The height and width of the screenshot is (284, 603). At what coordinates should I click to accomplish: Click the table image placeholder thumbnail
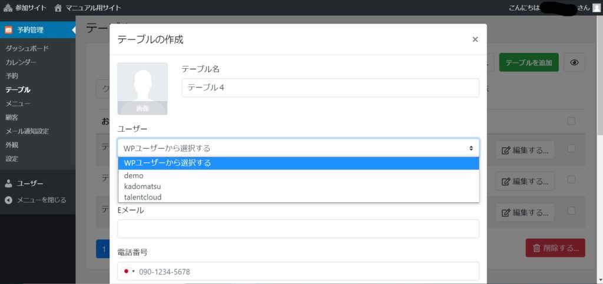[x=143, y=88]
